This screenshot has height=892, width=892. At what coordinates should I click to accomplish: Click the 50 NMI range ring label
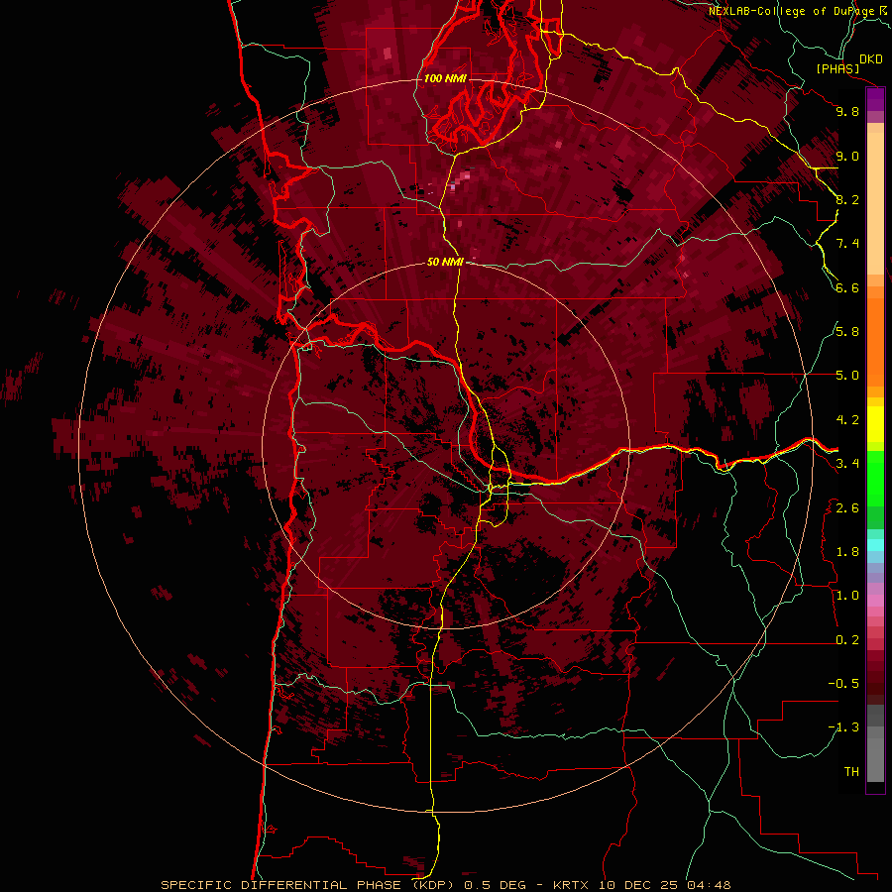[x=445, y=262]
